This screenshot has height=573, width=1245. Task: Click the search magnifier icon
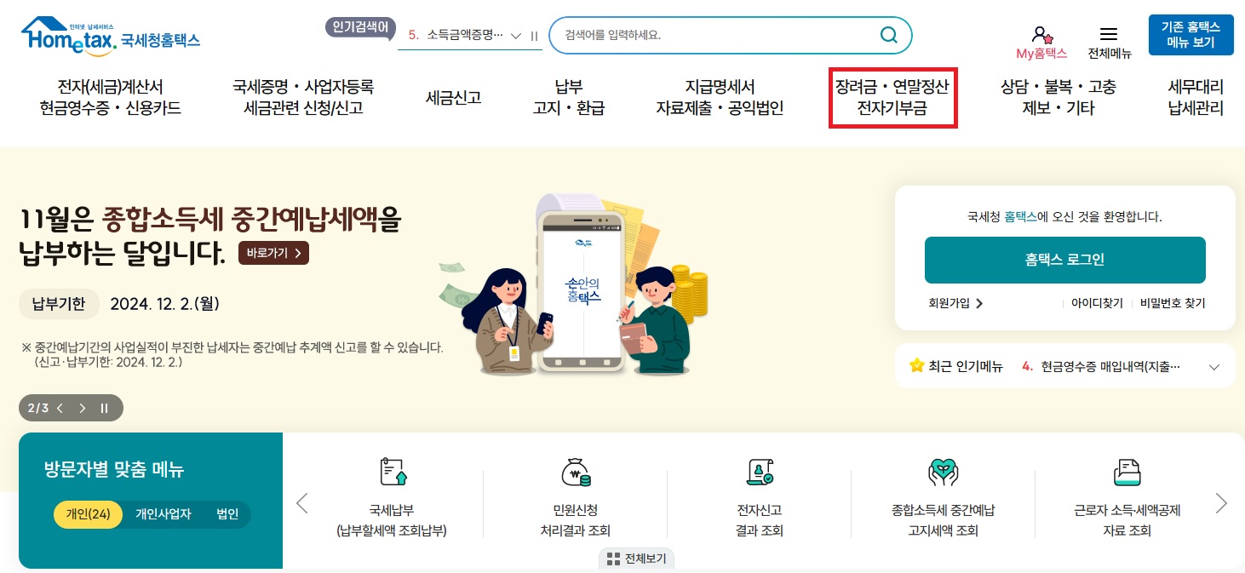pos(888,35)
